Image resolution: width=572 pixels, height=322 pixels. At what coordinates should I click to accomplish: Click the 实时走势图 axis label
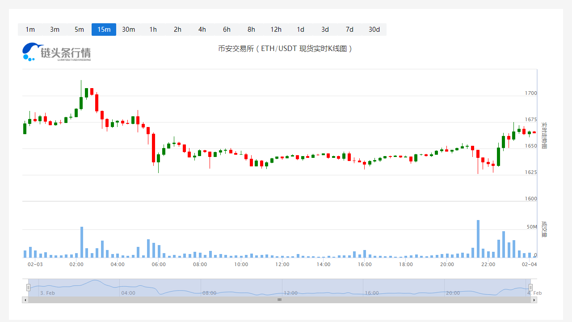[x=544, y=135]
